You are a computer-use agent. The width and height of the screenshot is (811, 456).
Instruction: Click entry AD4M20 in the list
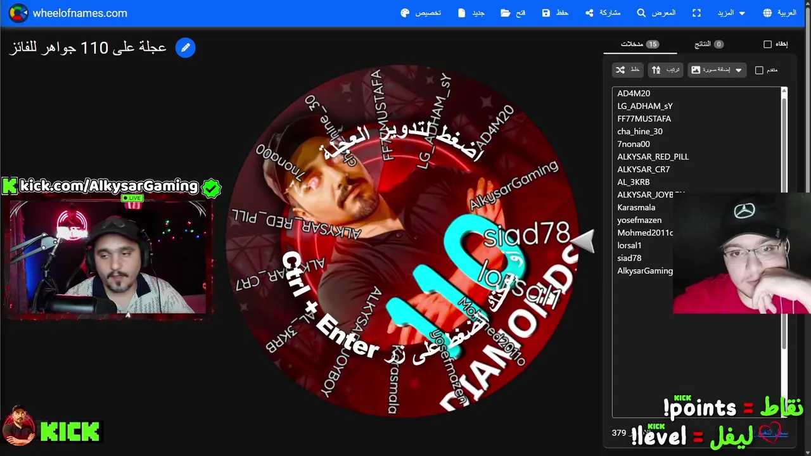[634, 94]
